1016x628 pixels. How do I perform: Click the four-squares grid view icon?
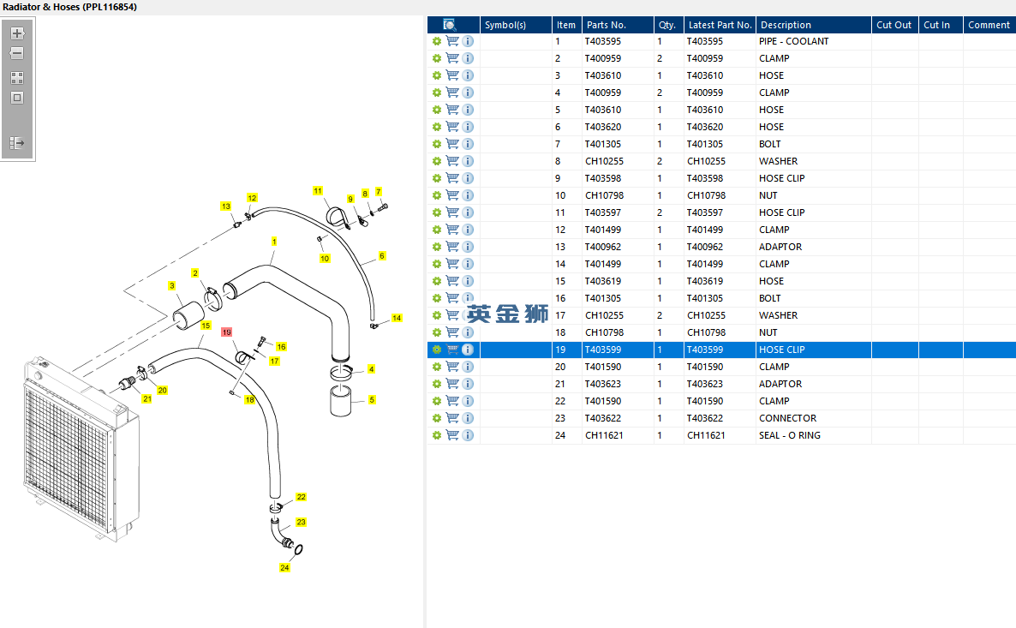click(17, 78)
